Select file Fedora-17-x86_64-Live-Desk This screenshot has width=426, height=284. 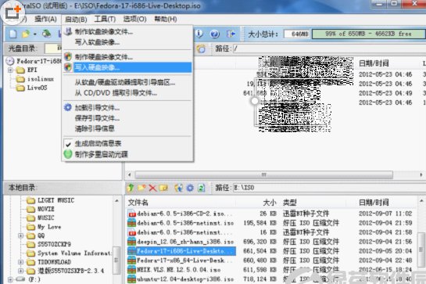[x=184, y=261]
